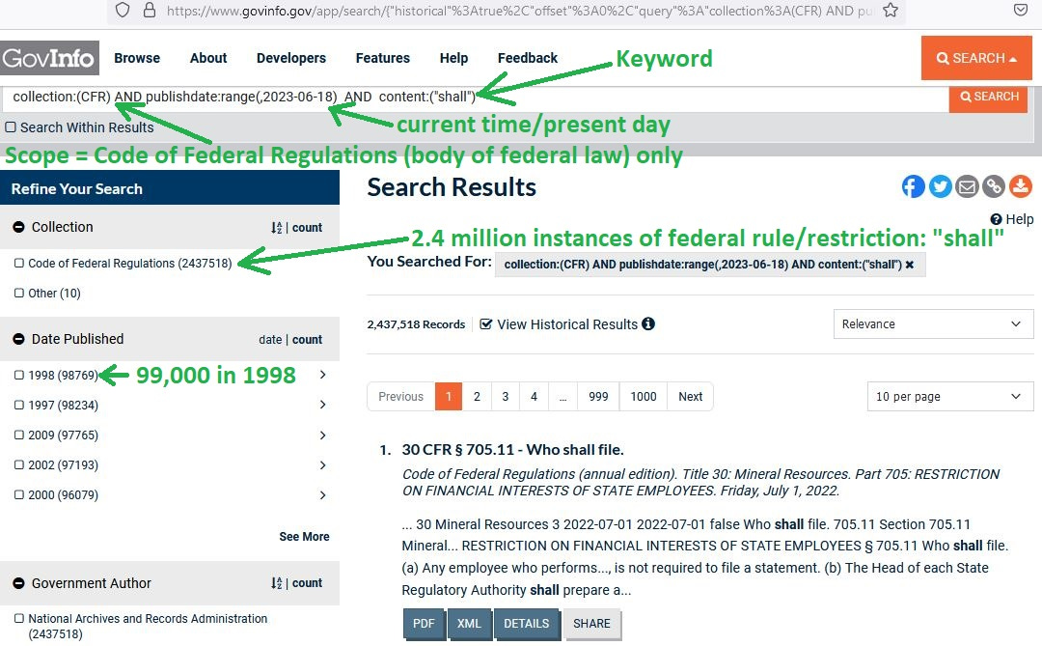Expand the 1998 date row chevron

[x=323, y=375]
